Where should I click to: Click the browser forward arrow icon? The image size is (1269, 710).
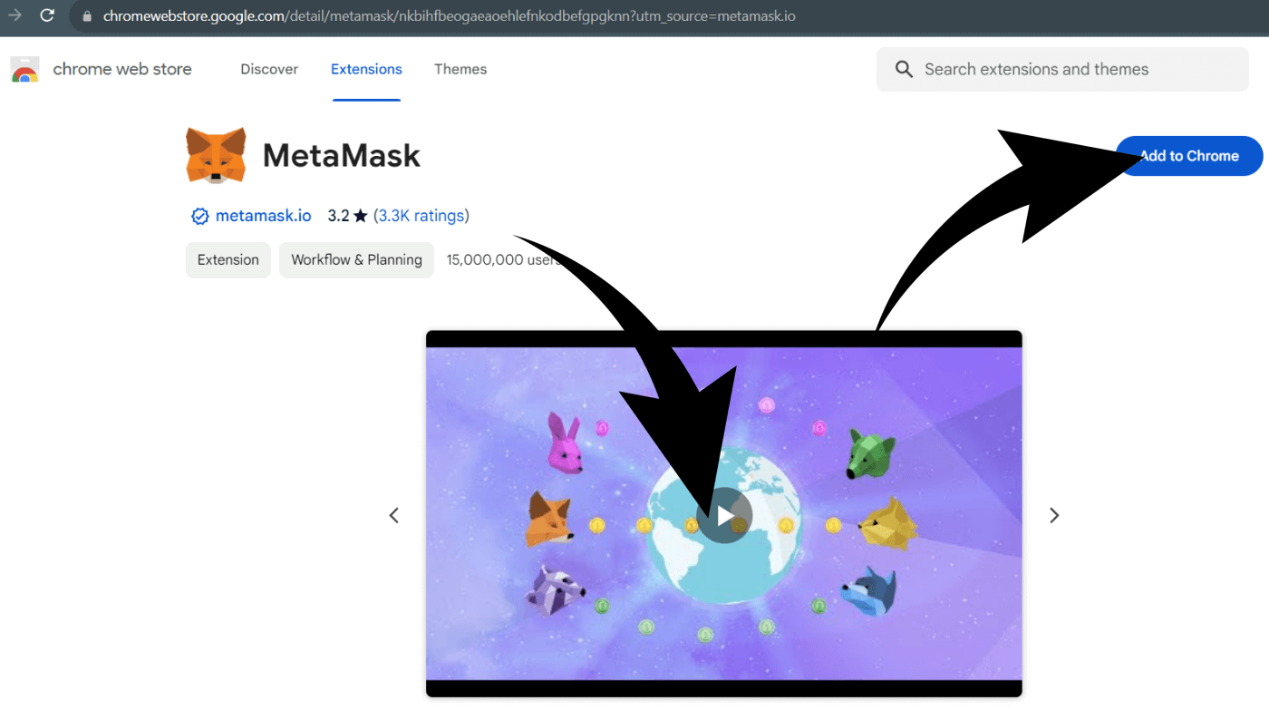[14, 15]
